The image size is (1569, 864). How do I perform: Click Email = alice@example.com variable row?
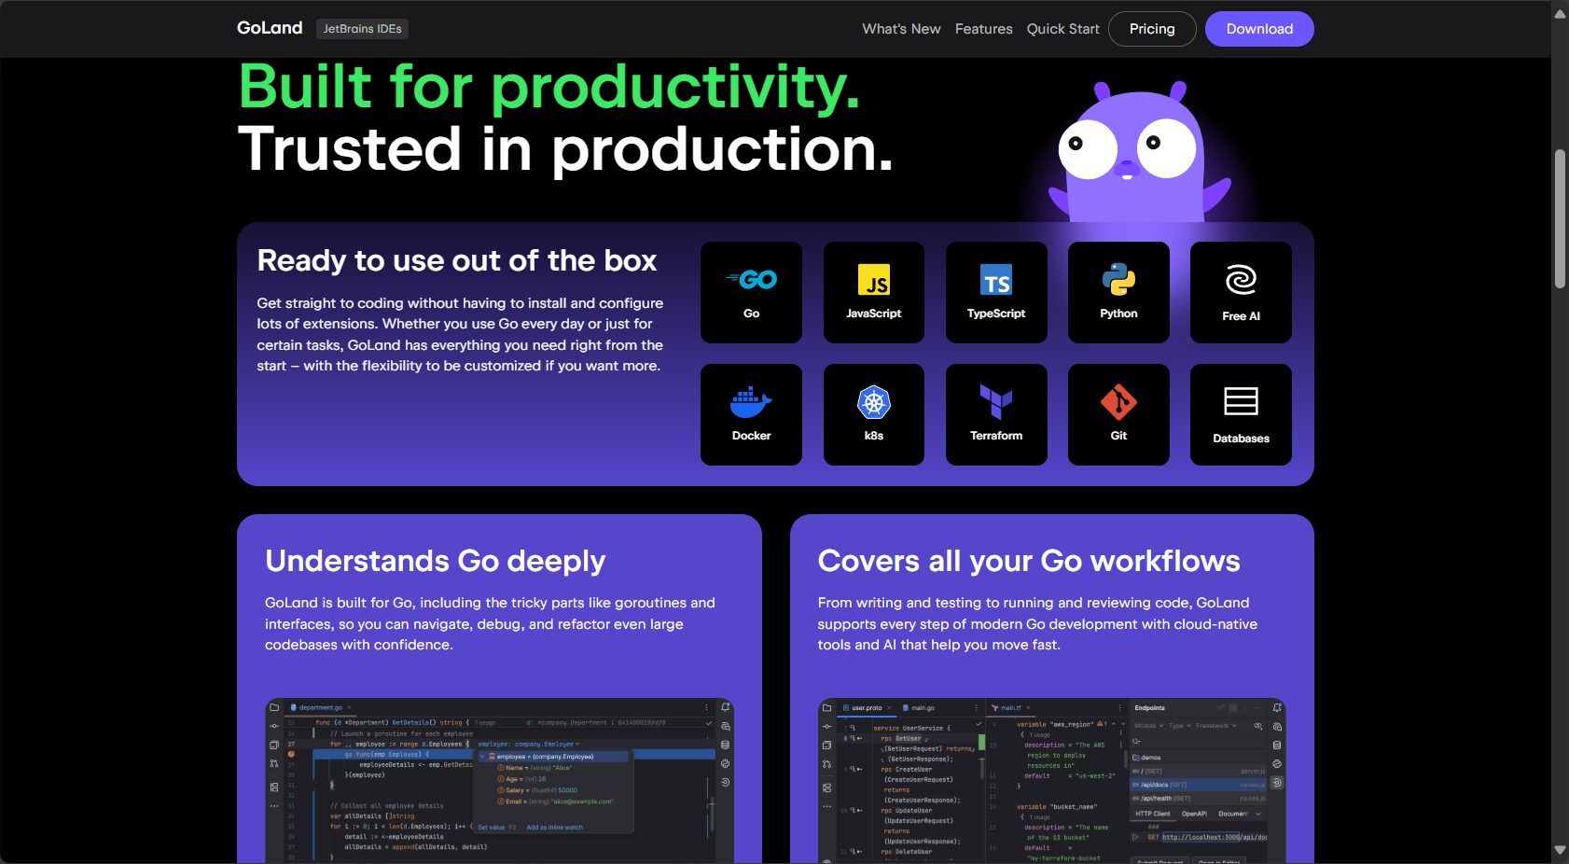click(556, 801)
